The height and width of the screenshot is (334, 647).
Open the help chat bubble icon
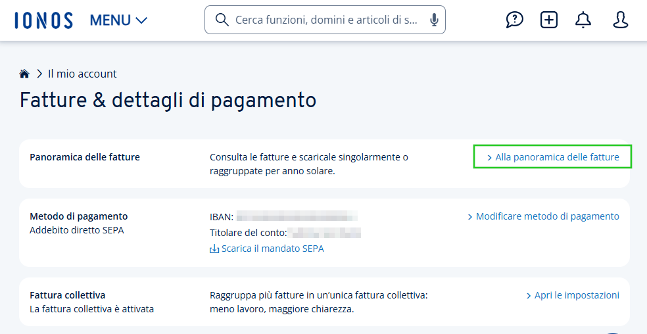pos(515,20)
